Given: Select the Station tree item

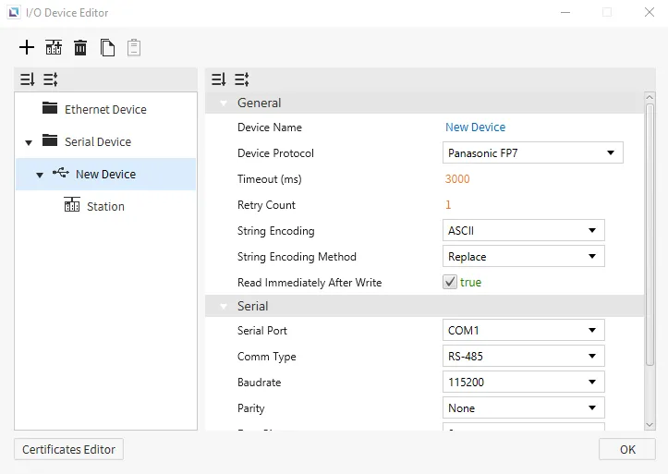Looking at the screenshot, I should pyautogui.click(x=104, y=206).
